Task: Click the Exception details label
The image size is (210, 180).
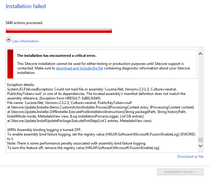Action: click(x=21, y=85)
